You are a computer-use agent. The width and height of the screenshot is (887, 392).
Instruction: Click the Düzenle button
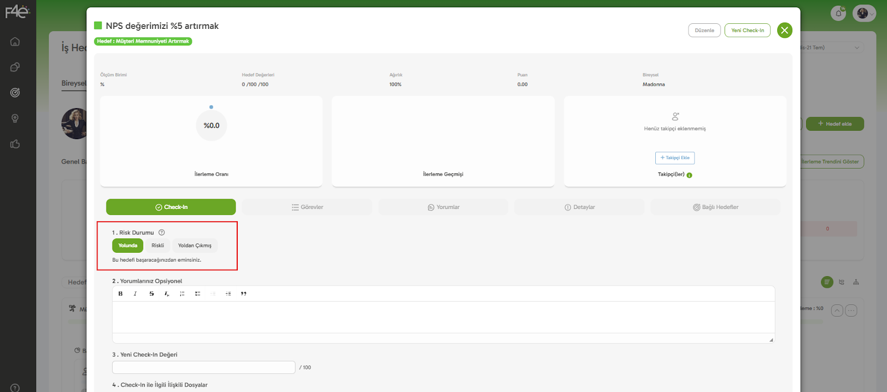(x=704, y=30)
